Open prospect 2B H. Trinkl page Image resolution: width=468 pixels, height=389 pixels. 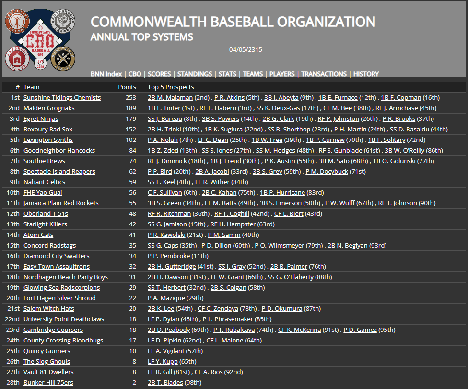(164, 130)
